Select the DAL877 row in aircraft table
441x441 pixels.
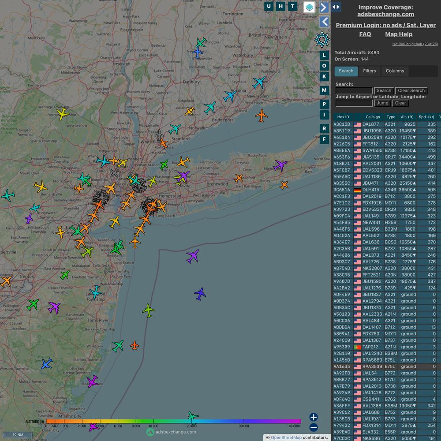[387, 124]
